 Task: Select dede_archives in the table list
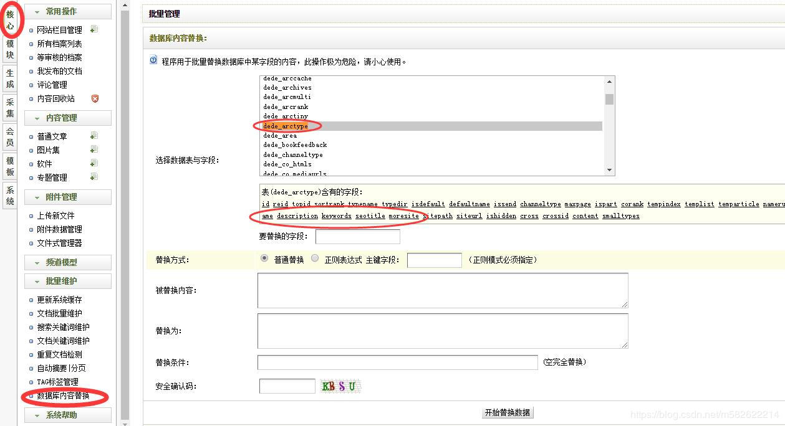coord(287,87)
